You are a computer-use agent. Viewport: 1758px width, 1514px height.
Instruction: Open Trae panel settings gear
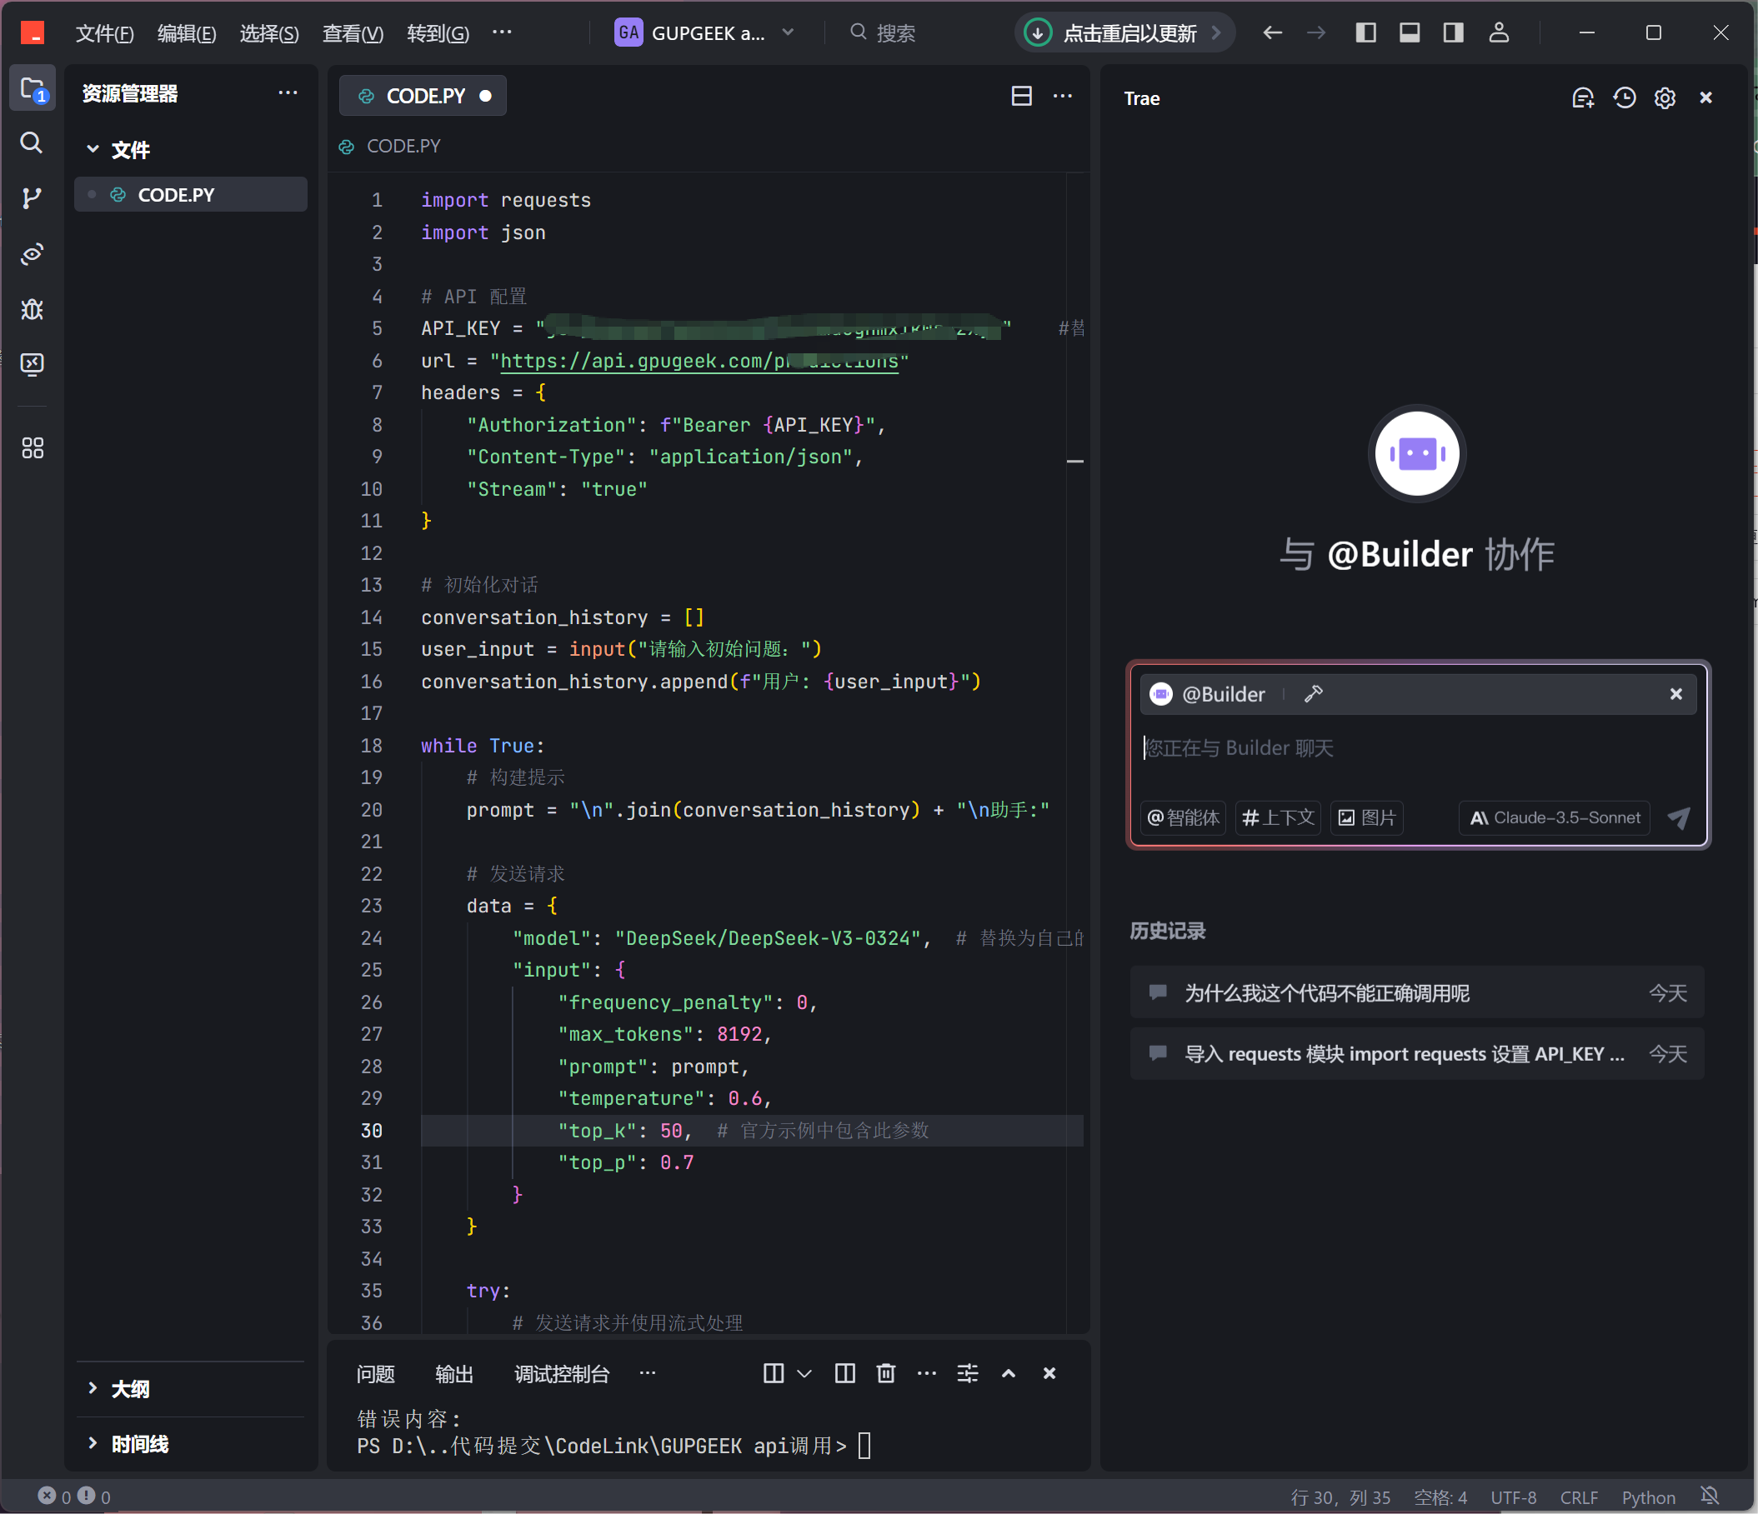(1665, 98)
